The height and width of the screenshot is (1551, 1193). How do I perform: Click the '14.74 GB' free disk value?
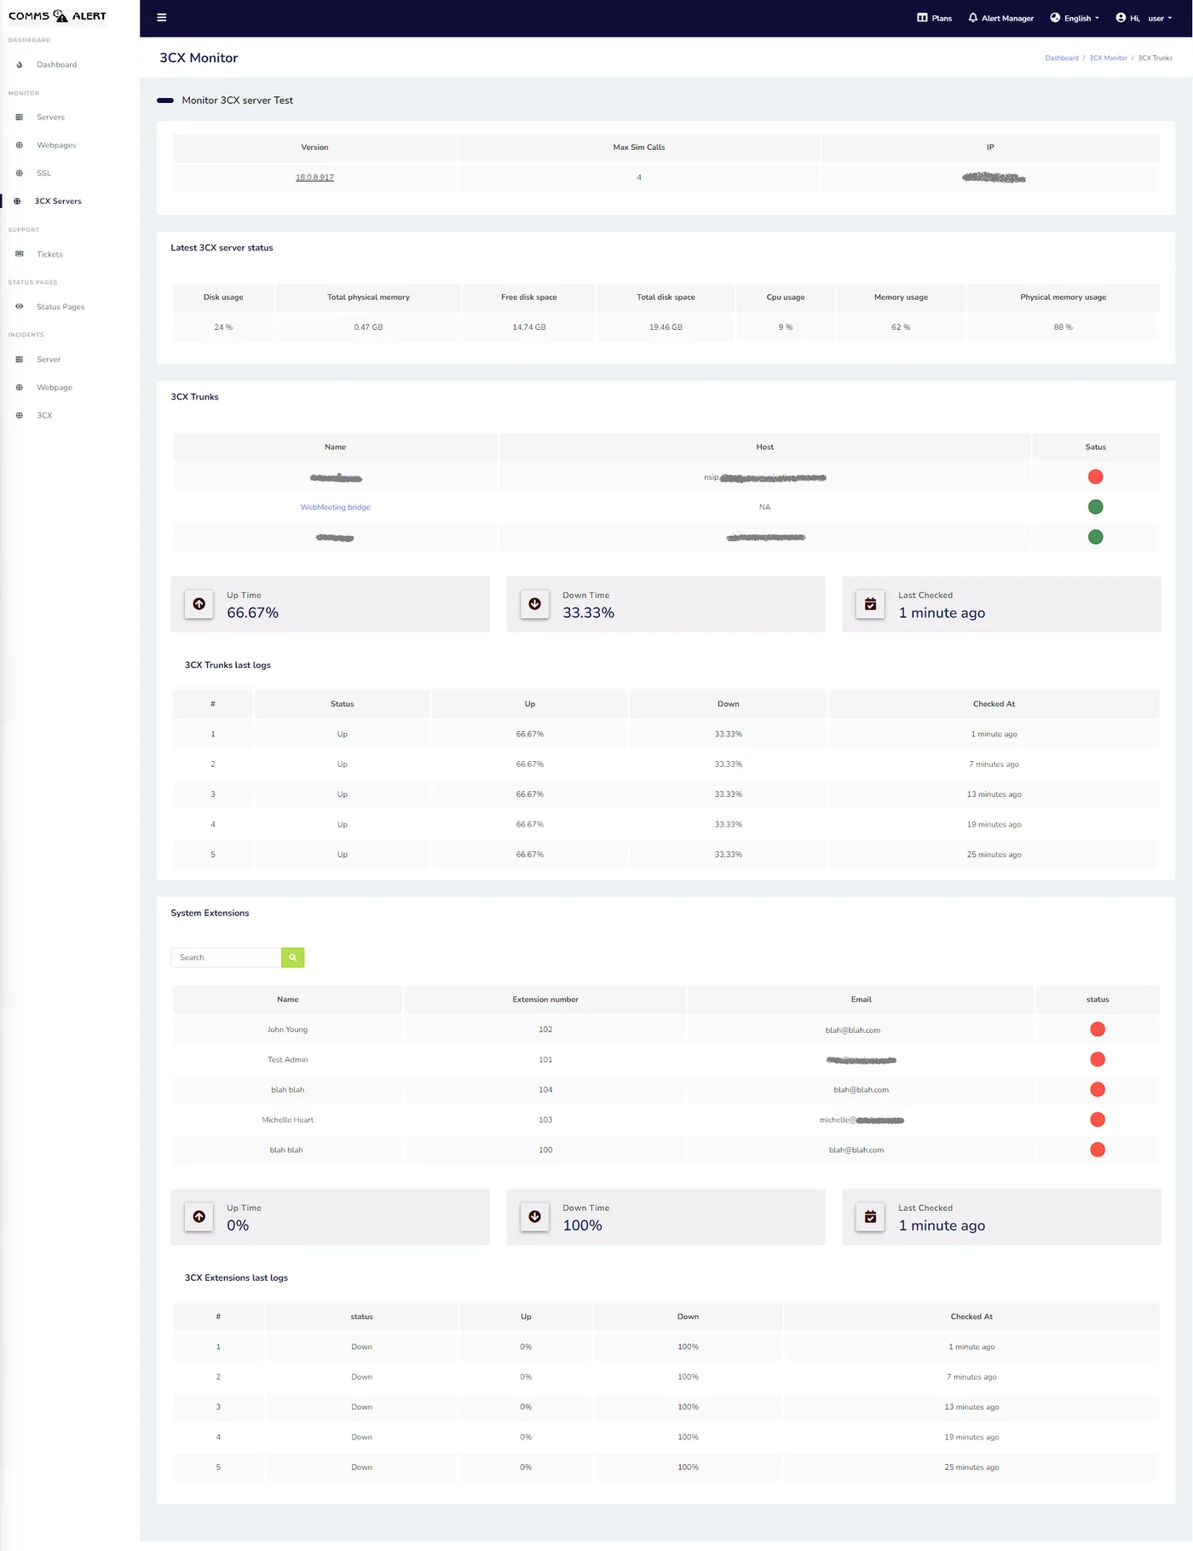tap(529, 327)
